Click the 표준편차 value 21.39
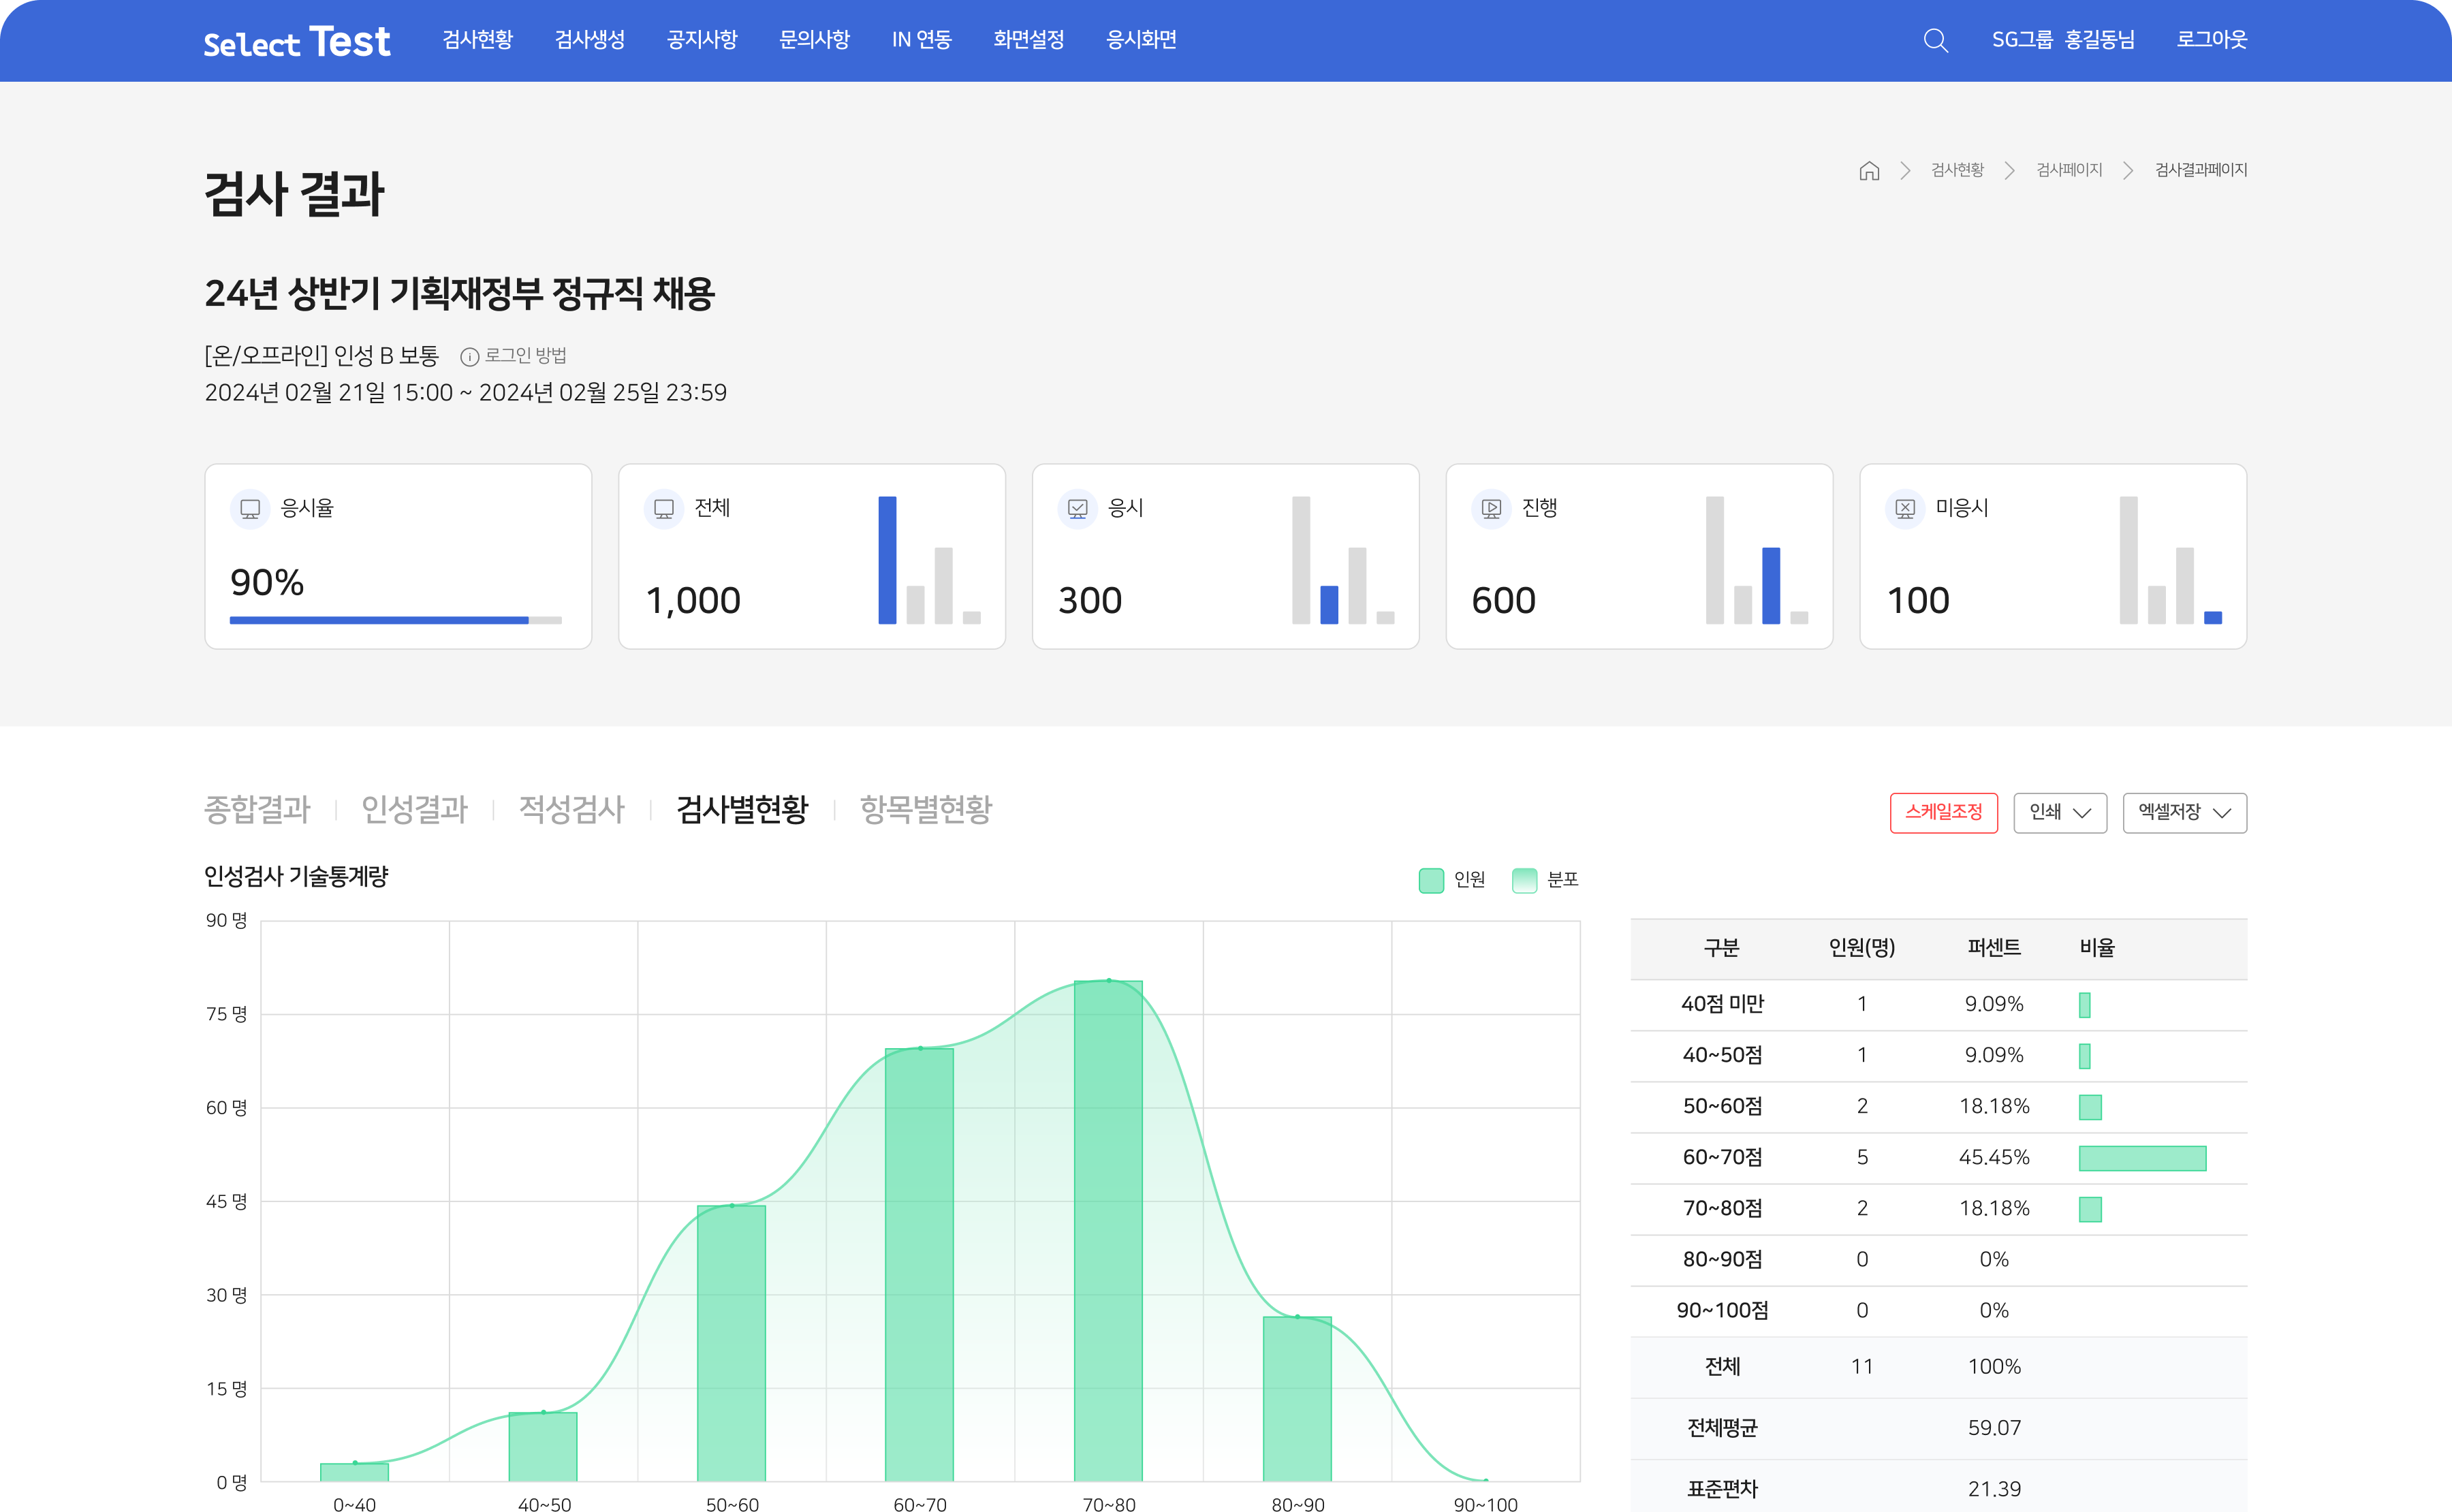This screenshot has width=2452, height=1512. click(x=1994, y=1489)
